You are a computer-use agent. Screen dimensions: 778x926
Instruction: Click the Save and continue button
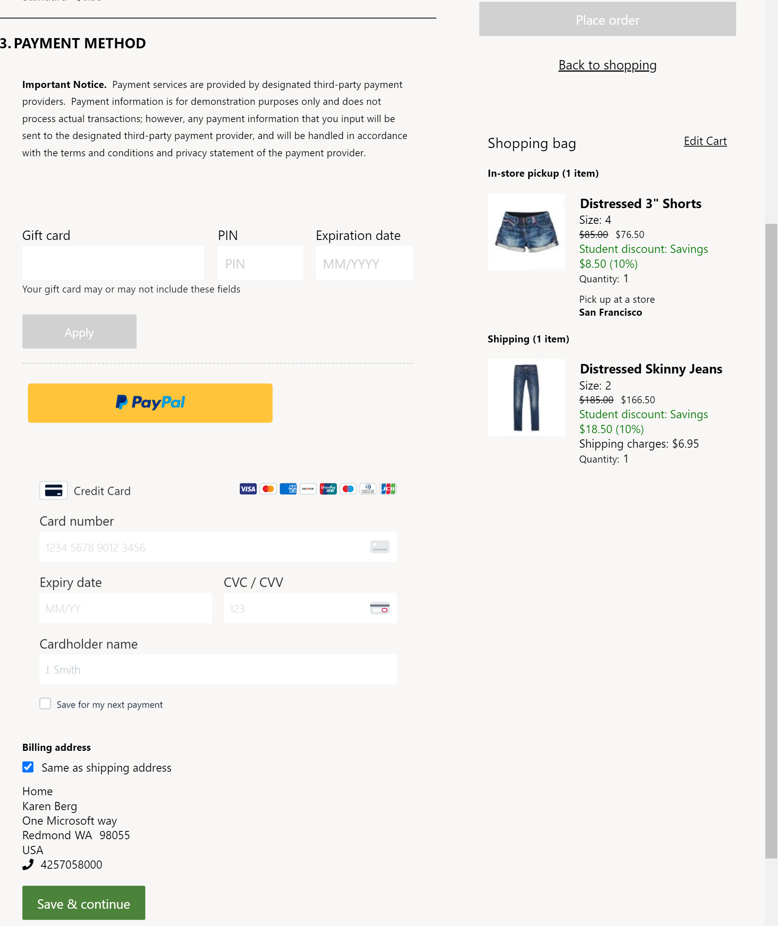click(83, 903)
